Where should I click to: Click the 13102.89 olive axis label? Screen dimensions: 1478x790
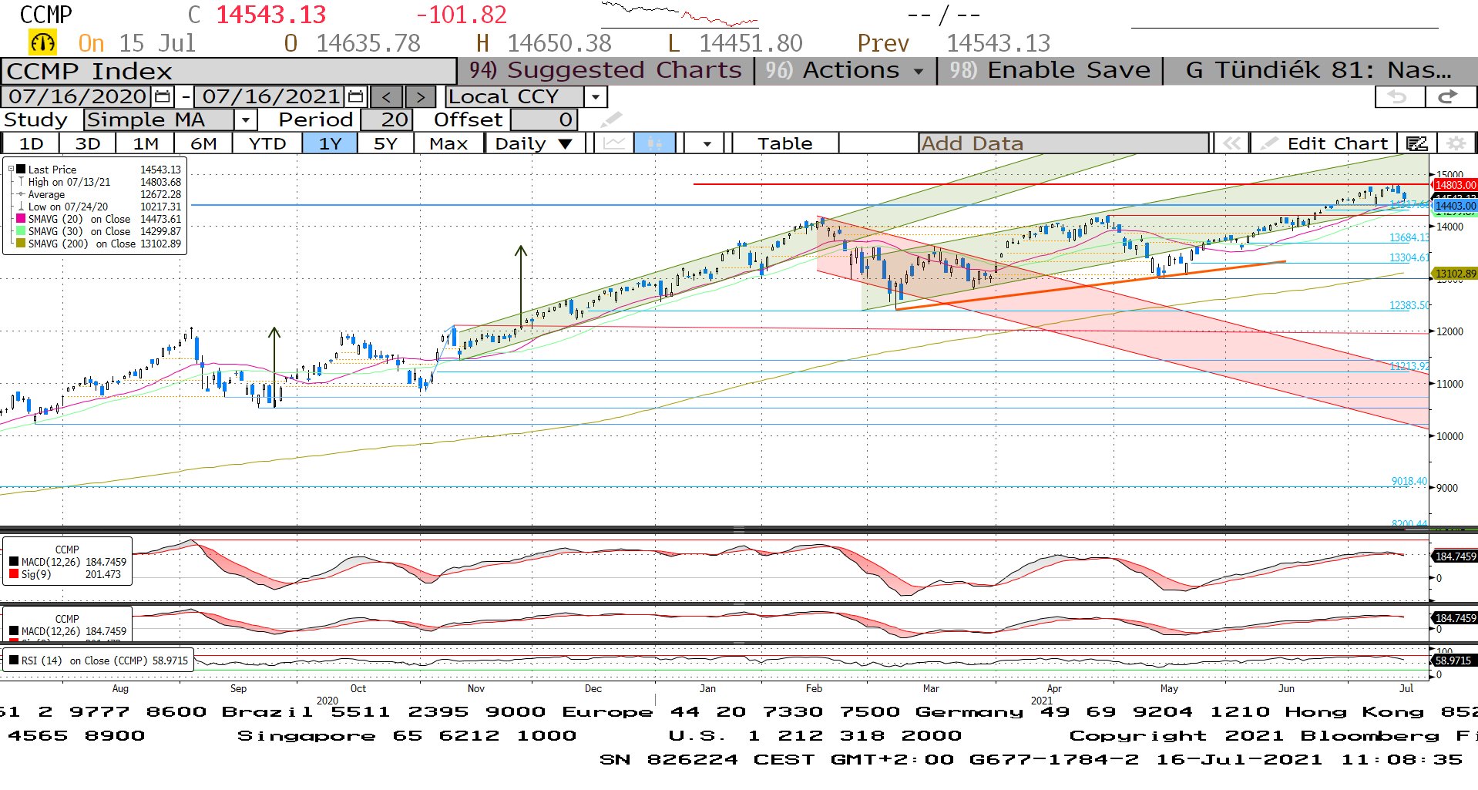click(1455, 274)
